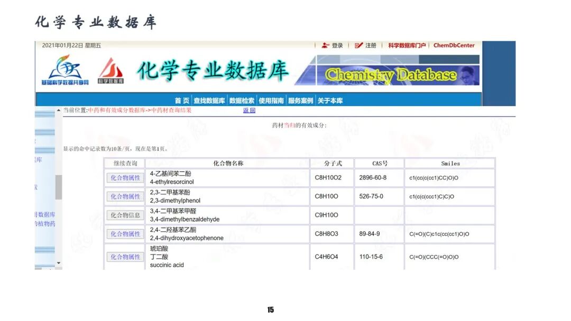The image size is (571, 321).
Task: Click the 注册 register pencil icon
Action: click(x=358, y=45)
